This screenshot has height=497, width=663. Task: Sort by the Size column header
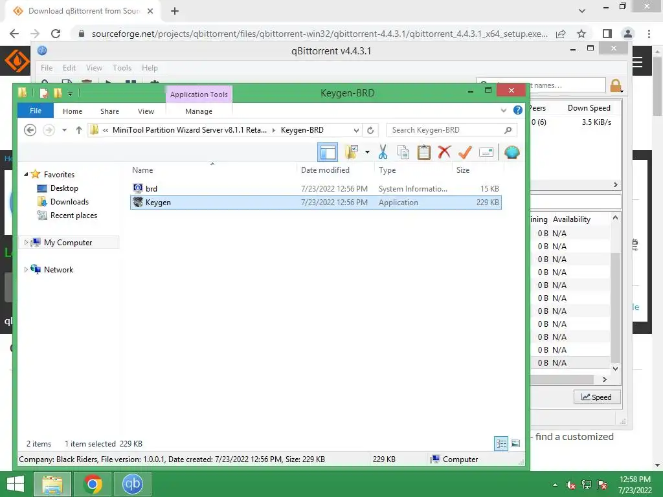coord(463,170)
